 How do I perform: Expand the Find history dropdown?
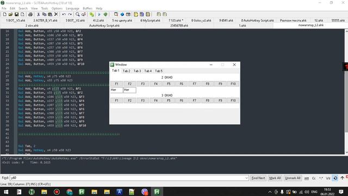(246, 178)
